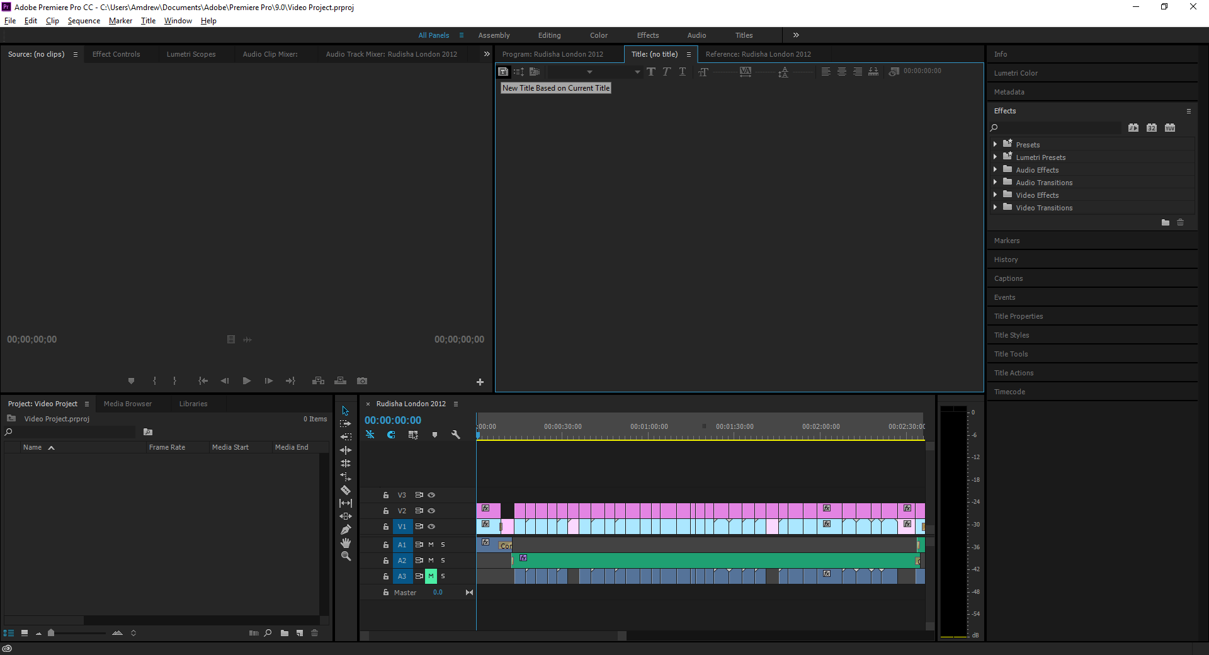This screenshot has width=1209, height=655.
Task: Select the Selection tool arrow
Action: [x=345, y=411]
